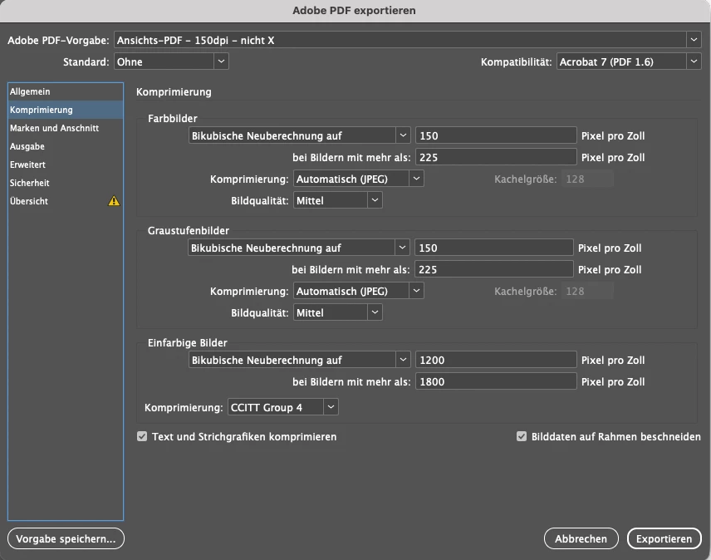Open Einfarbige Bilder resampling method dropdown
Viewport: 711px width, 560px height.
[300, 360]
